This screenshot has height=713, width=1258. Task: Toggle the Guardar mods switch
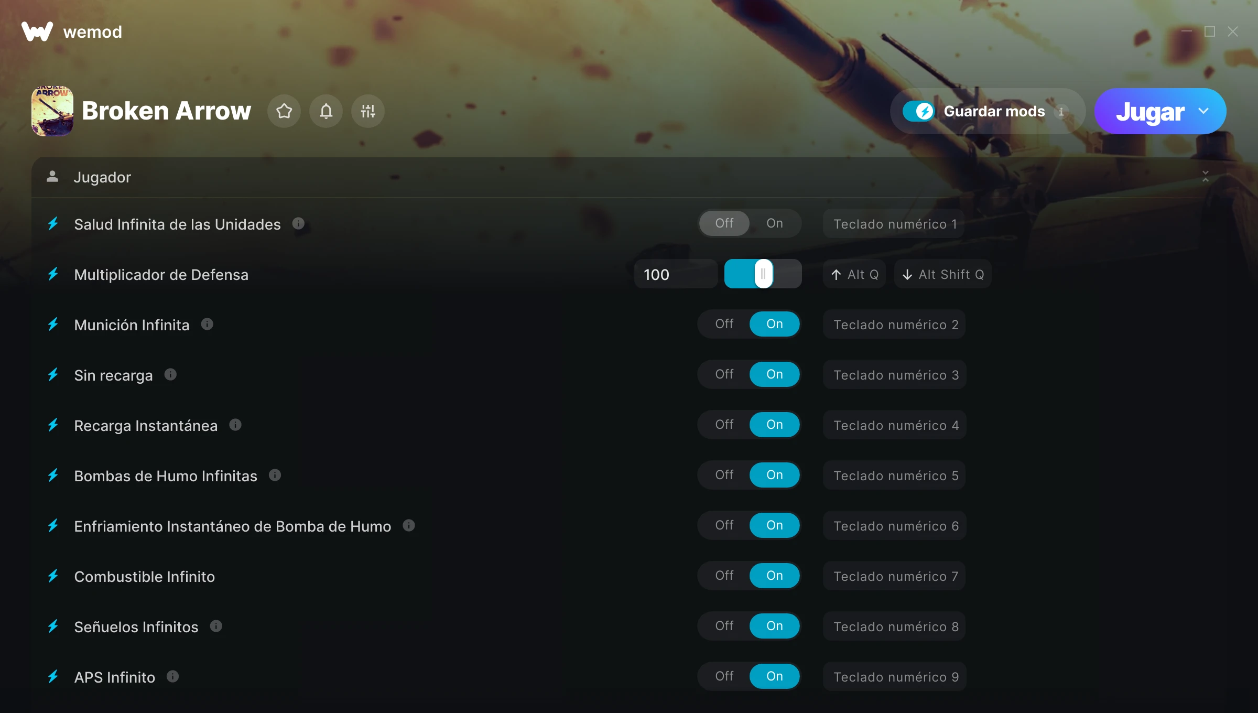[919, 111]
